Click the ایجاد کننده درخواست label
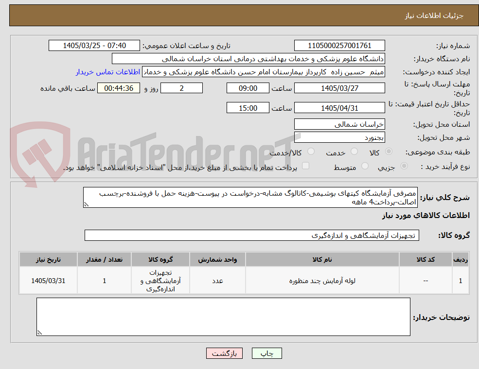Image resolution: width=479 pixels, height=369 pixels. pyautogui.click(x=436, y=72)
